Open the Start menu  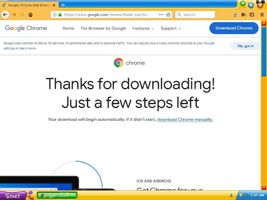coord(14,196)
